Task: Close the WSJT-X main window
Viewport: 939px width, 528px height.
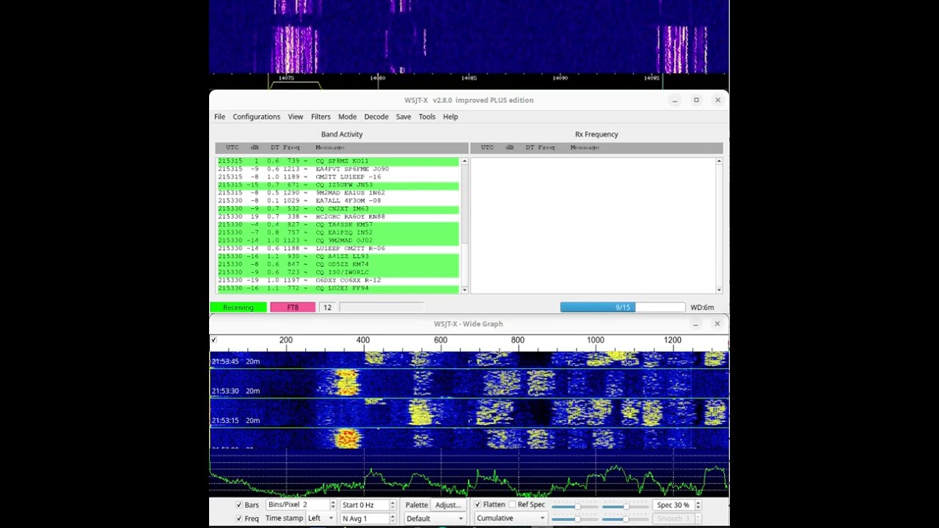Action: pyautogui.click(x=717, y=100)
